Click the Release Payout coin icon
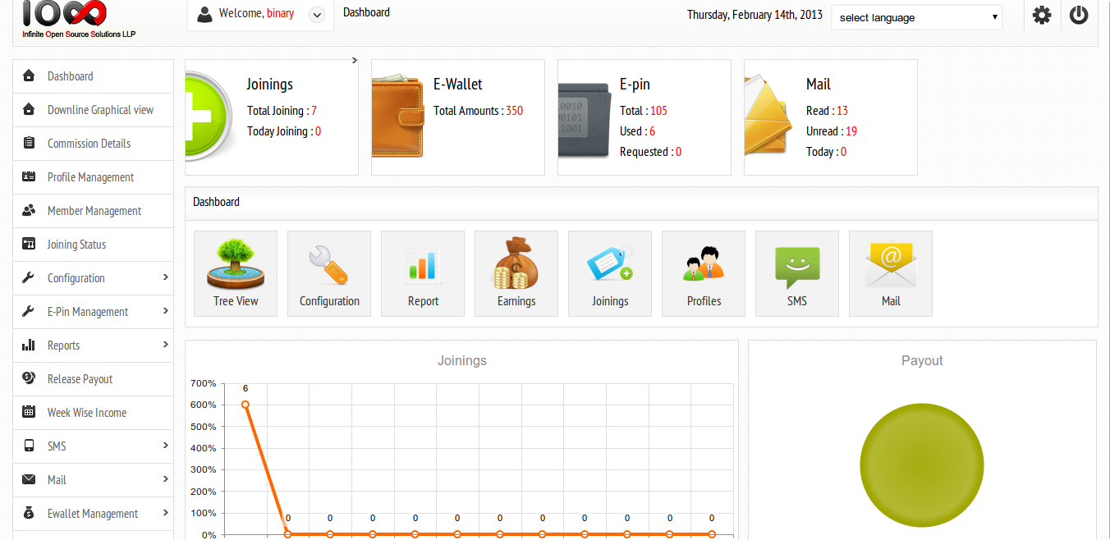This screenshot has height=540, width=1110. 29,378
